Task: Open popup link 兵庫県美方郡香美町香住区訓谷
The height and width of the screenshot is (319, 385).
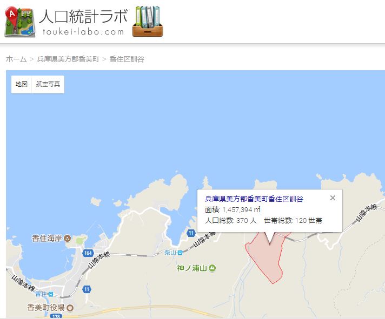Action: click(x=254, y=199)
